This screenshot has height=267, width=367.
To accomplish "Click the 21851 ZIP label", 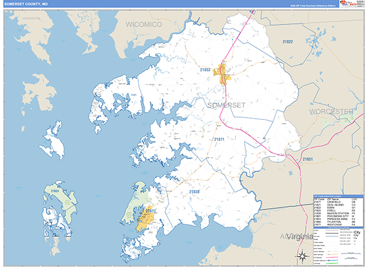I will pos(307,159).
